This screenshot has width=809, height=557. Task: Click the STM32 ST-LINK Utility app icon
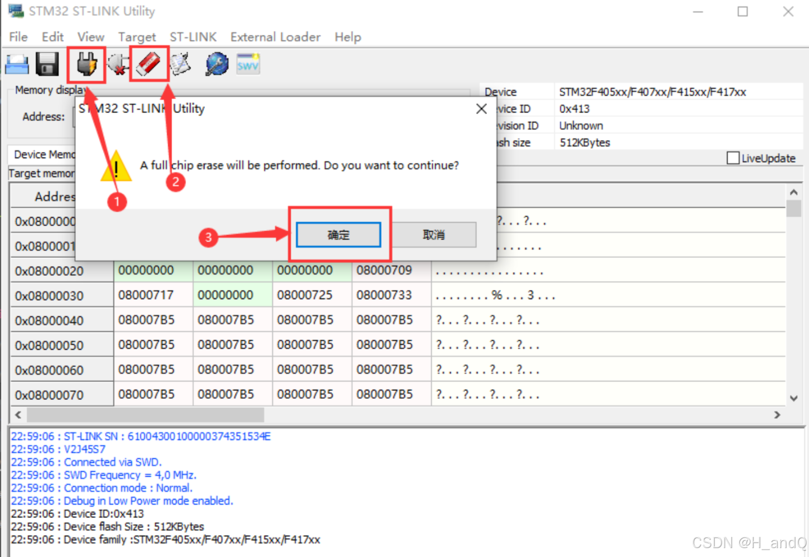click(x=16, y=11)
